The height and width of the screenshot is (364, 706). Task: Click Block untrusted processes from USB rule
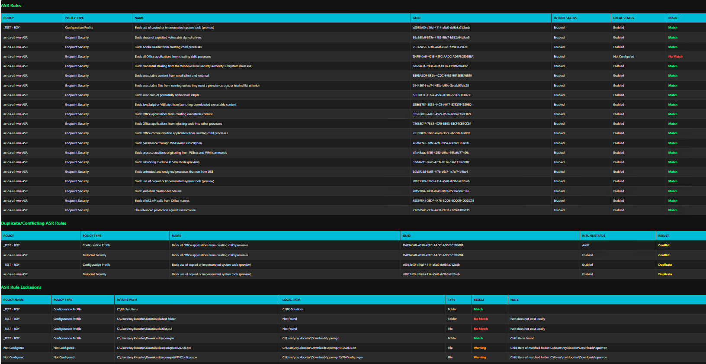click(174, 172)
